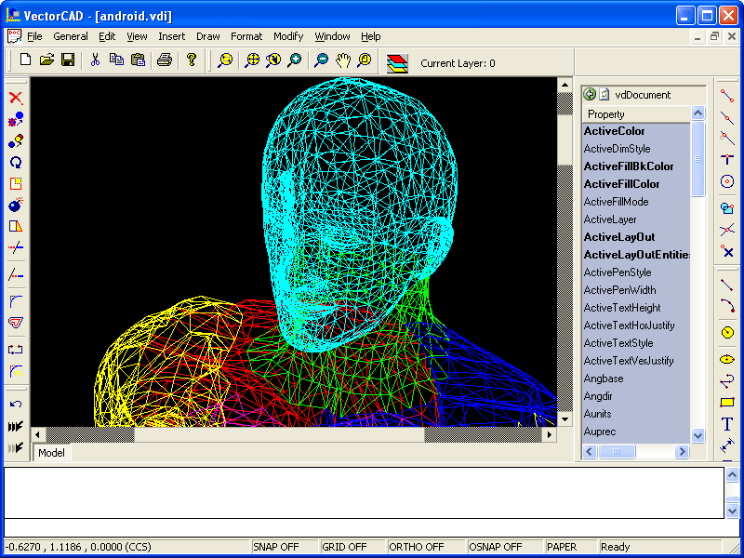Click canvas vertical scroll up arrow
Image resolution: width=744 pixels, height=558 pixels.
point(565,85)
